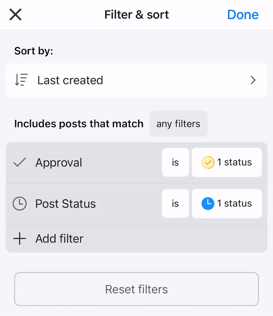This screenshot has height=316, width=273.
Task: Click the Sort by heading
Action: [x=34, y=51]
